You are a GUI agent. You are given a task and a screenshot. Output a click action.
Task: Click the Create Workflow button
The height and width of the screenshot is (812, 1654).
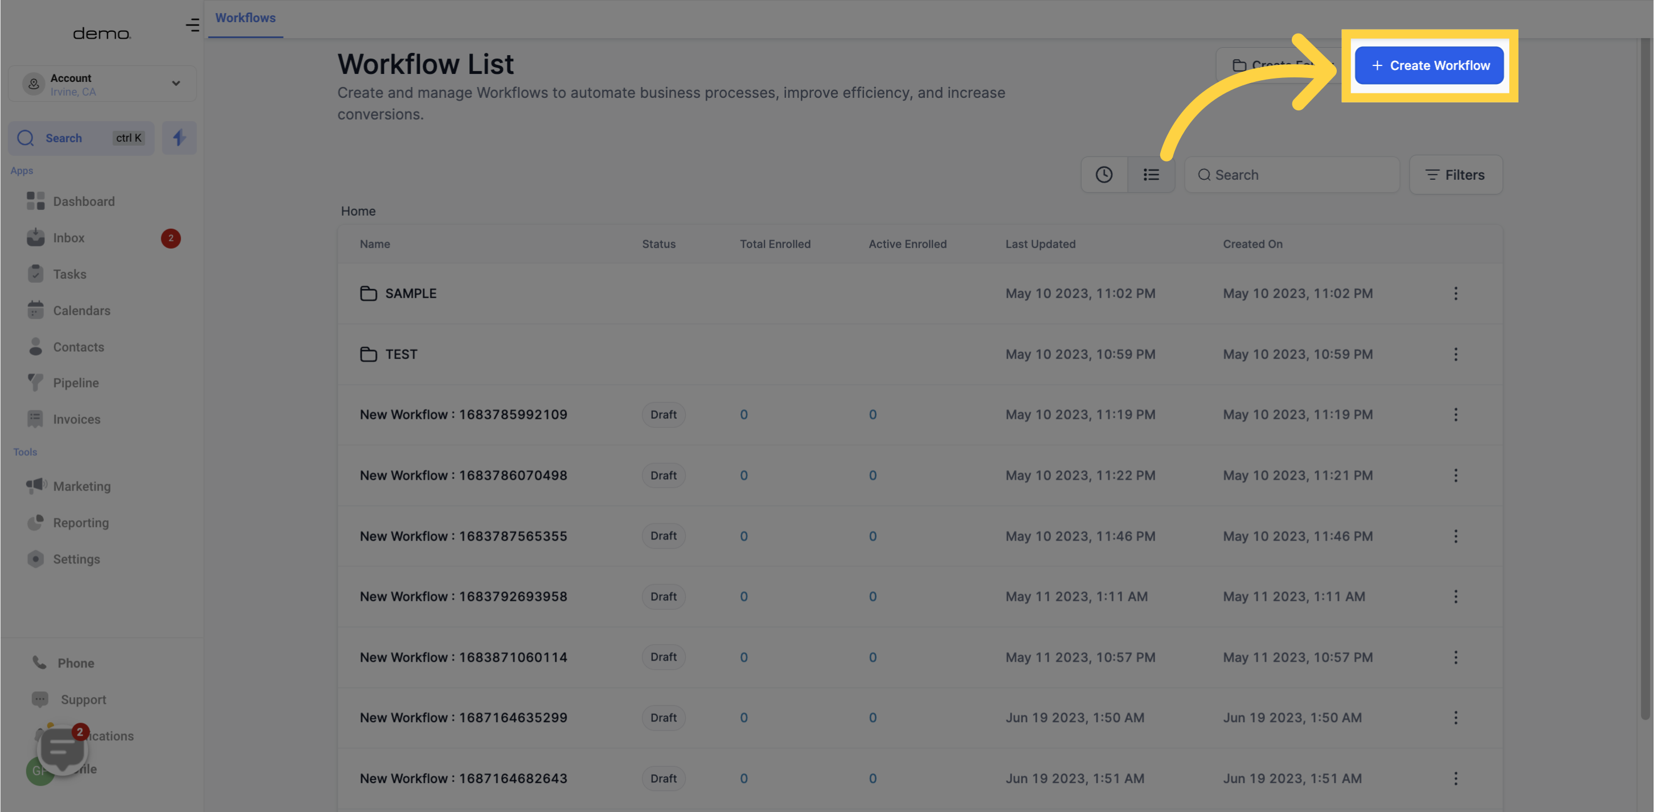click(x=1428, y=65)
